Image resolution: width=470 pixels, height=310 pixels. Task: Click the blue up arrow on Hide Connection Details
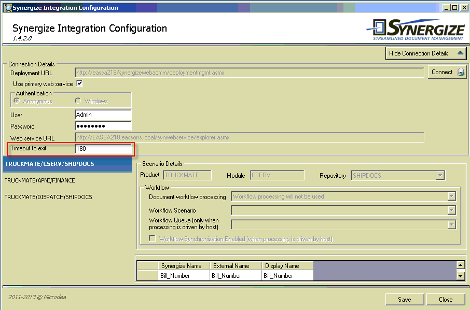pyautogui.click(x=460, y=53)
